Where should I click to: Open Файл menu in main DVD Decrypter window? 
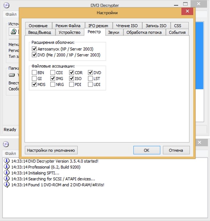pos(11,14)
